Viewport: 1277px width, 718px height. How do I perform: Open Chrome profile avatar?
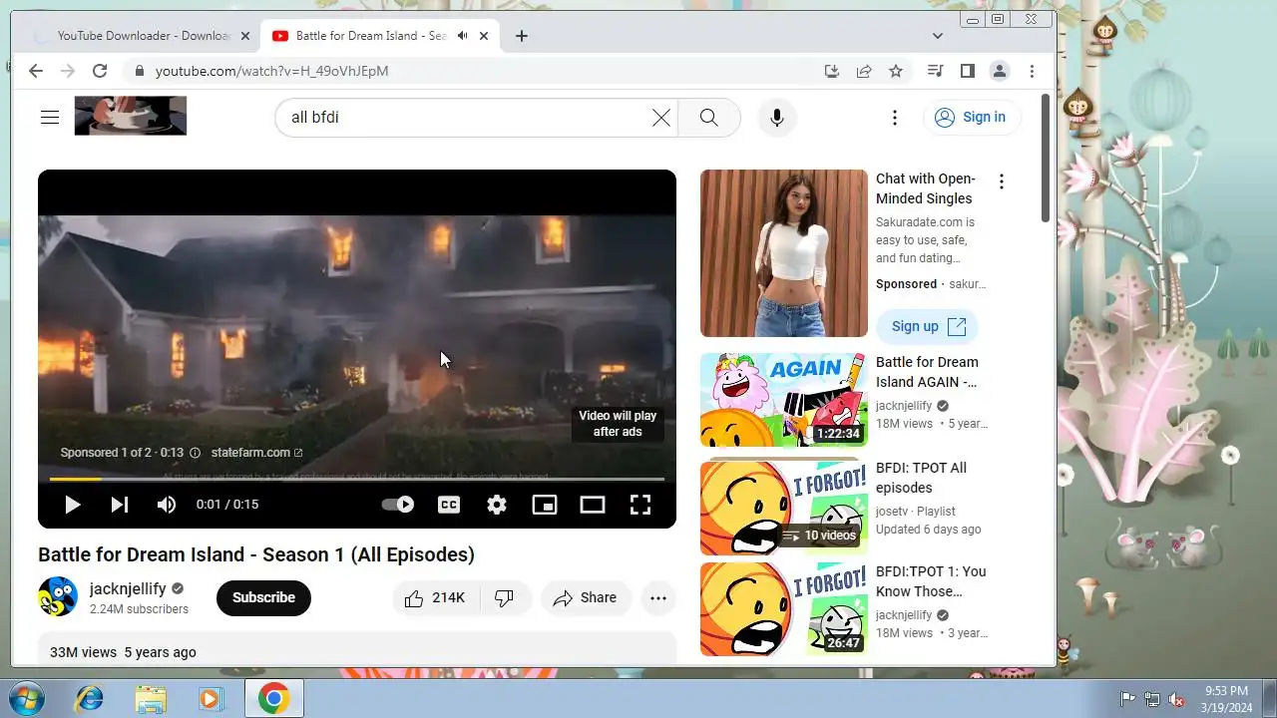999,71
